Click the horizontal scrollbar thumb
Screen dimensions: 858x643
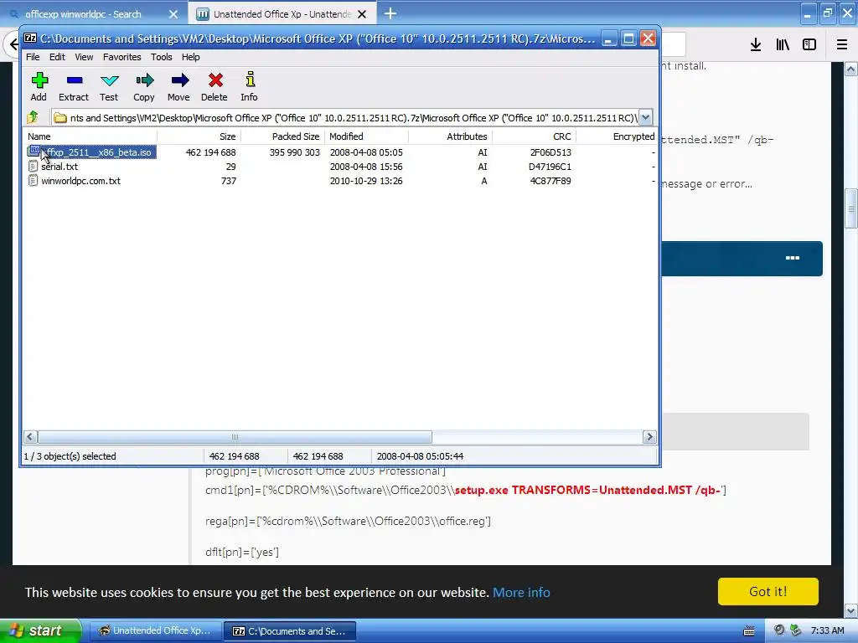tap(235, 436)
